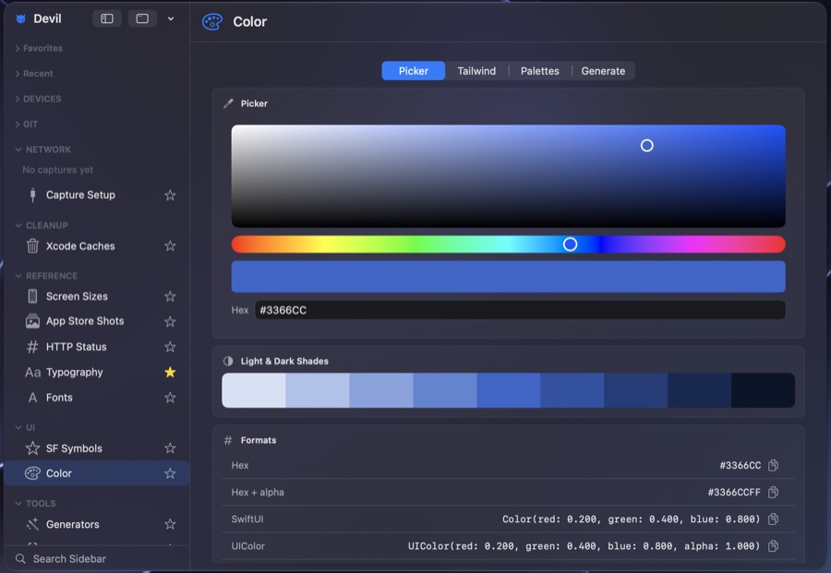Click the window layout icon
Screen dimensions: 831x573
coord(142,18)
